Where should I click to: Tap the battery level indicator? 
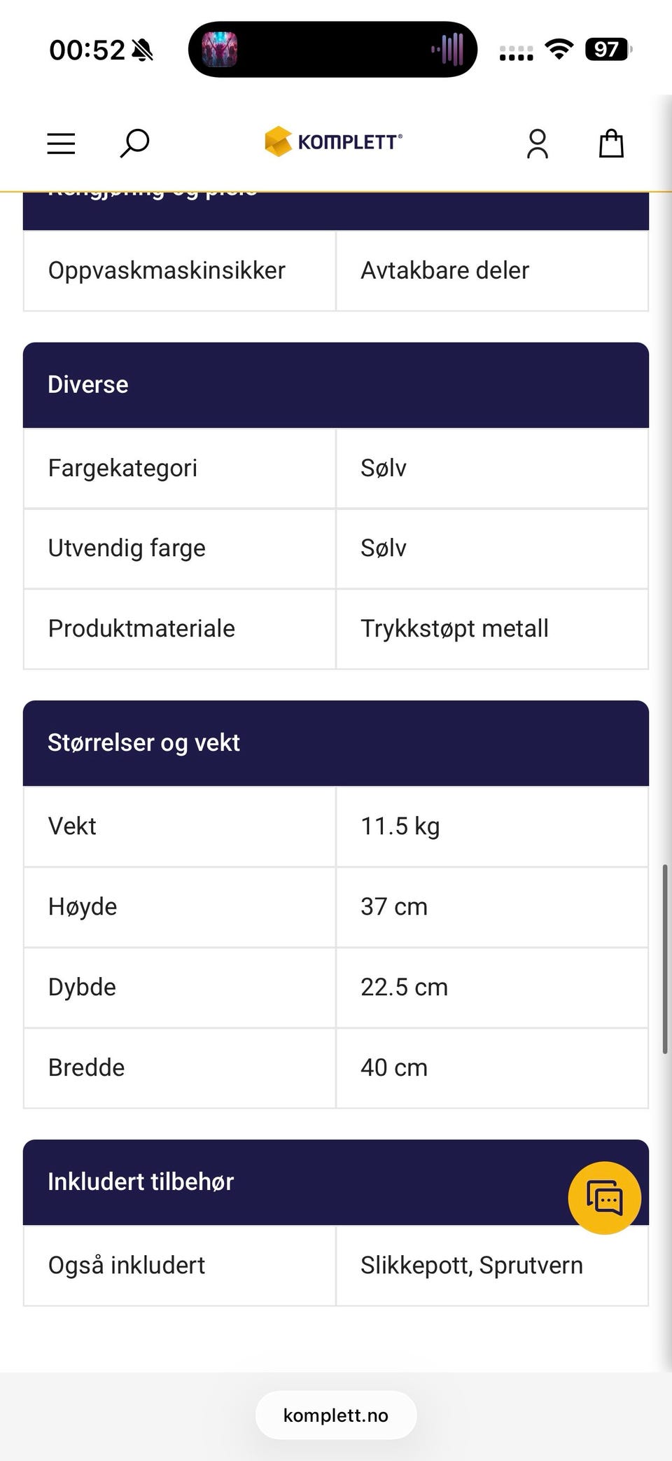click(x=608, y=49)
